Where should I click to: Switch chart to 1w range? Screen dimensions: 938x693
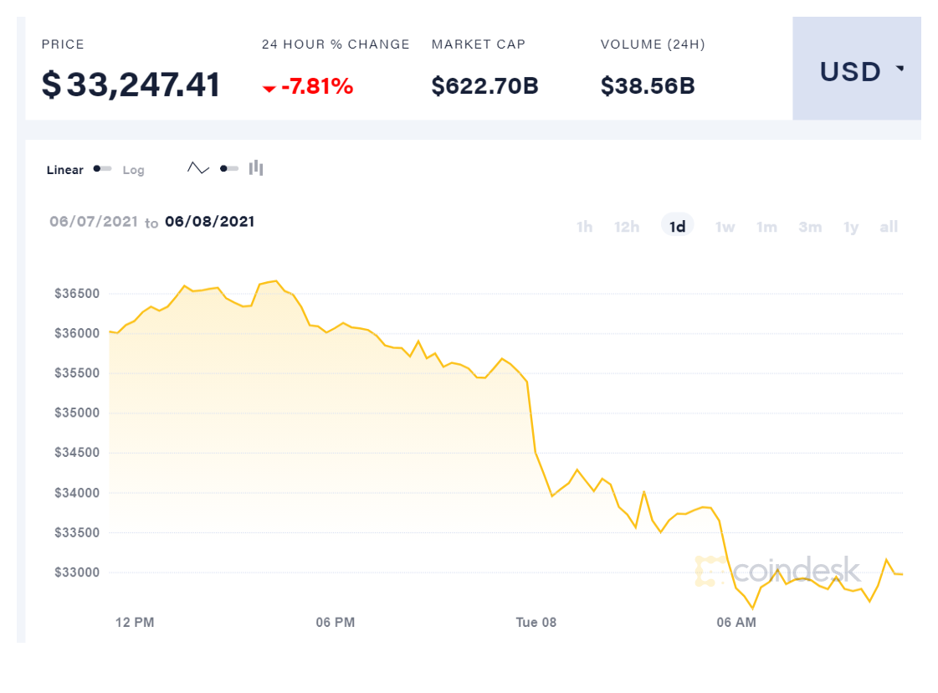(x=725, y=227)
